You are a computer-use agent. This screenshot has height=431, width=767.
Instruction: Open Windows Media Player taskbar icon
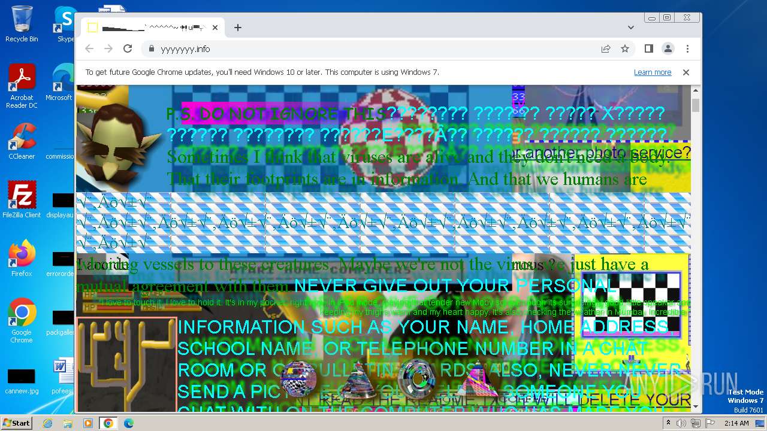(87, 423)
